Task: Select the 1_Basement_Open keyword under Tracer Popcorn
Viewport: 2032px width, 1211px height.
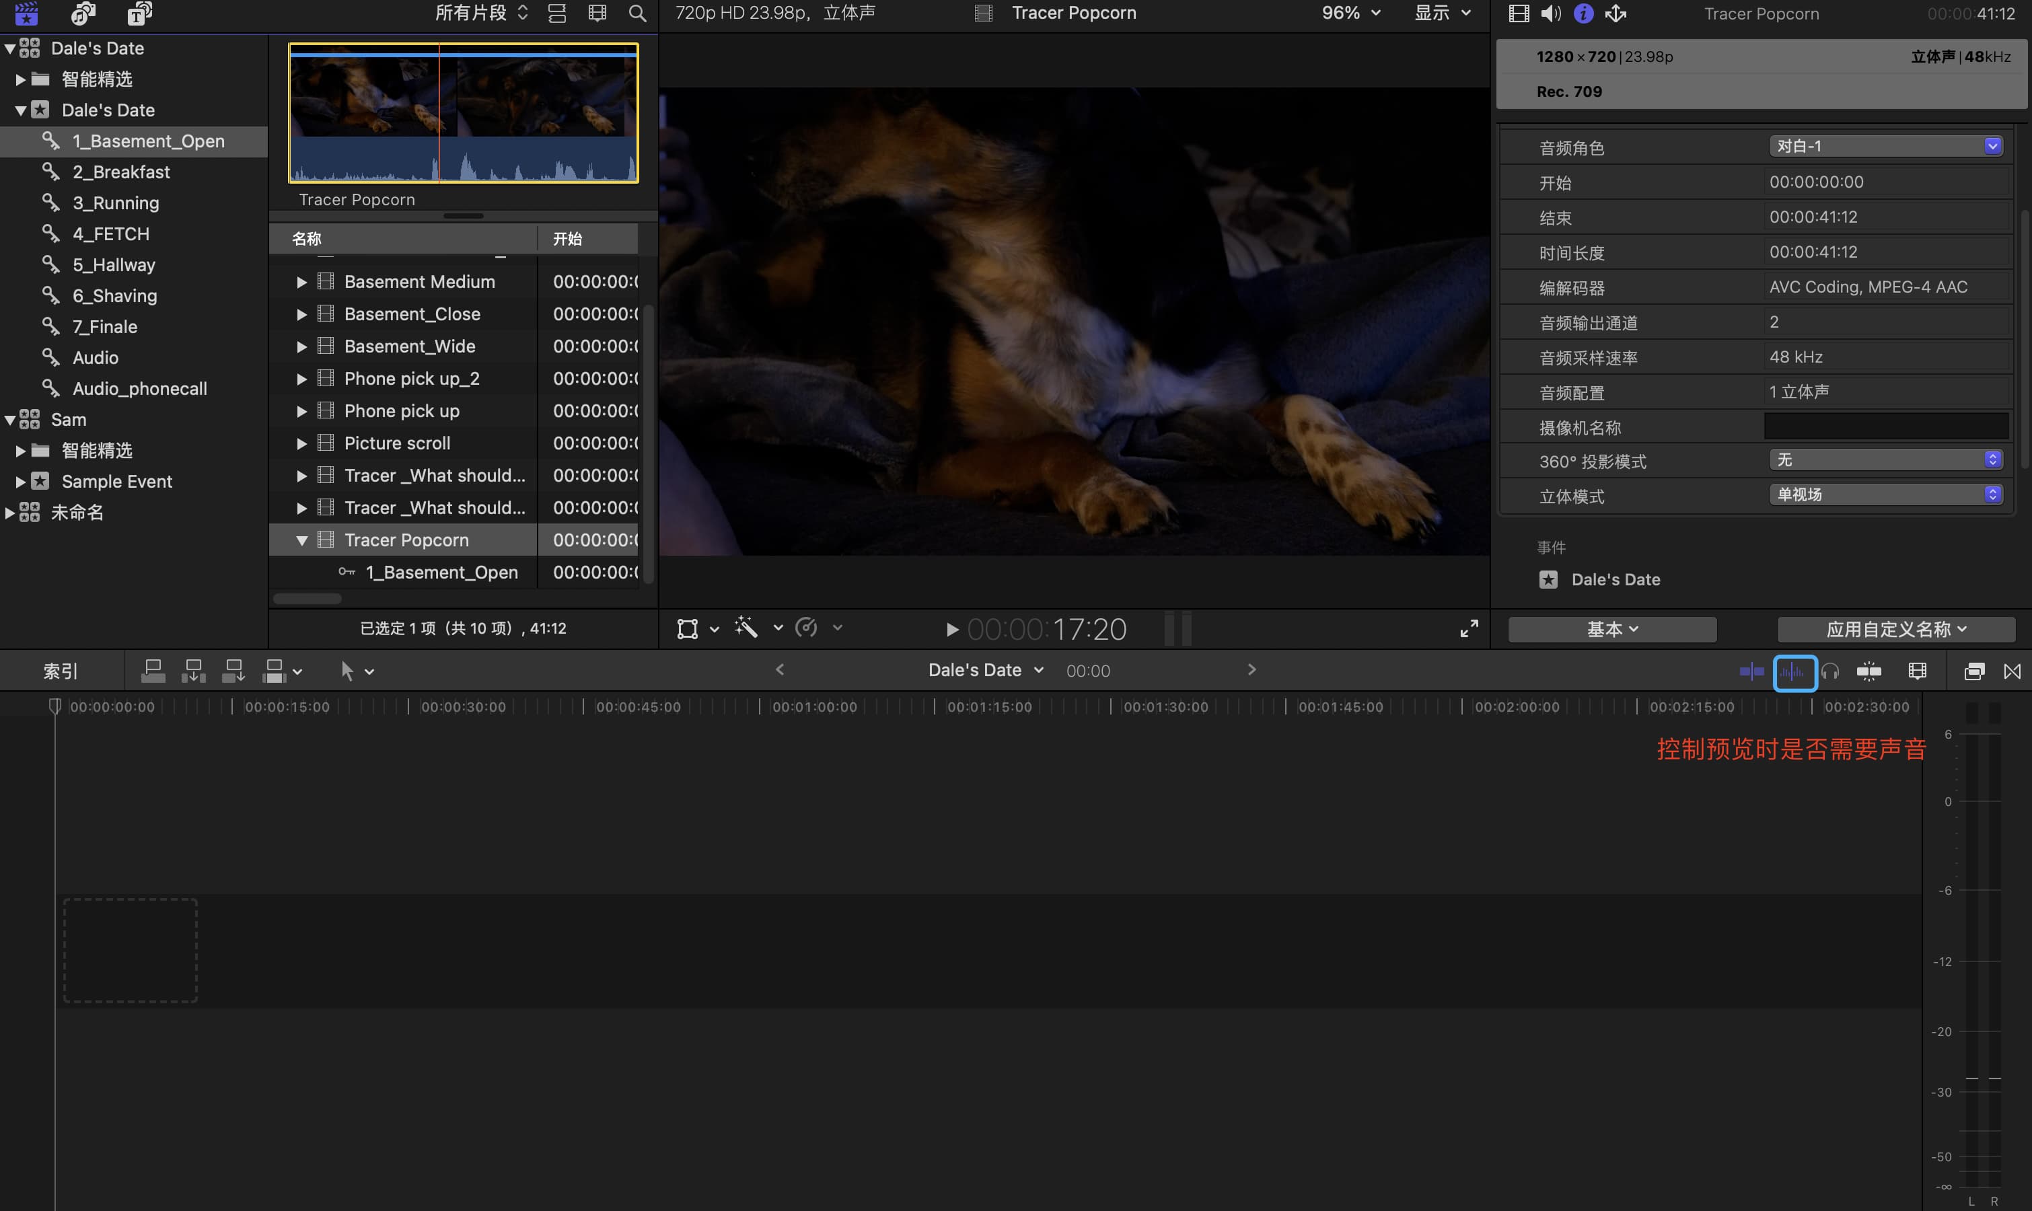Action: tap(441, 573)
